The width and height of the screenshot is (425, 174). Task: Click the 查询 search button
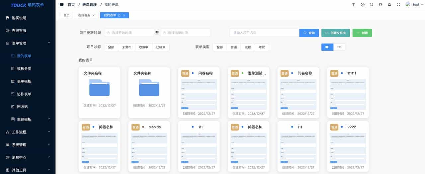pos(309,33)
